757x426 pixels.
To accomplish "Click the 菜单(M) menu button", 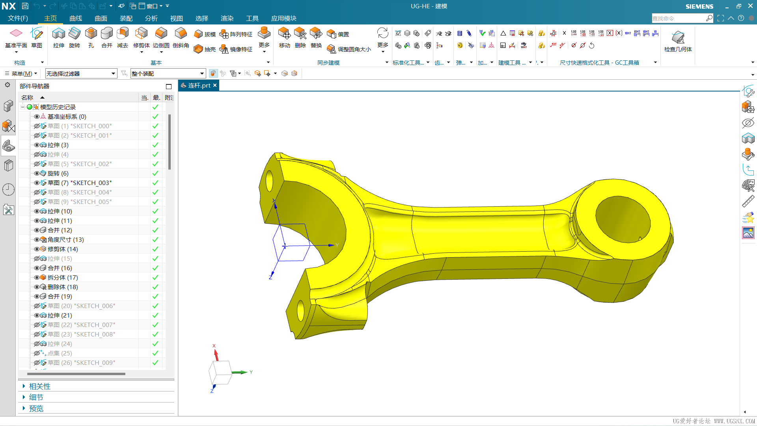I will click(21, 74).
